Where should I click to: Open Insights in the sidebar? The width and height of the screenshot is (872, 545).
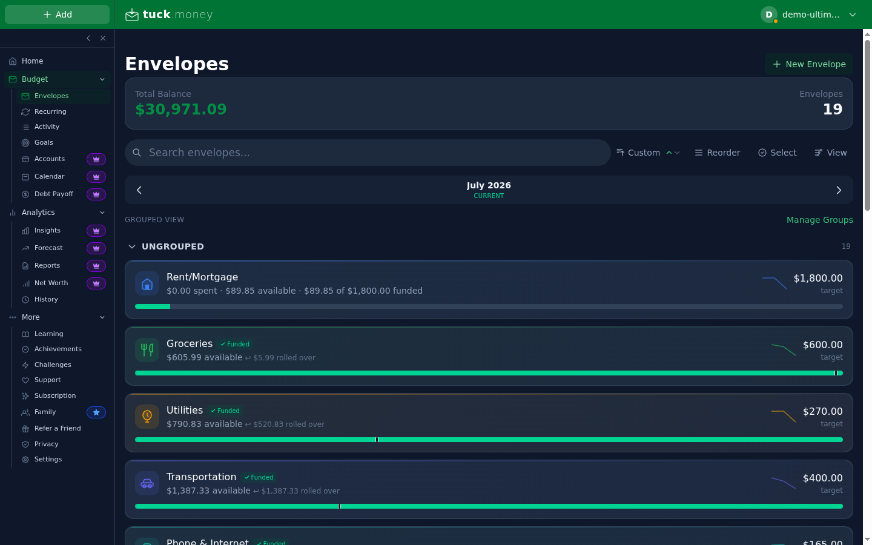click(48, 231)
